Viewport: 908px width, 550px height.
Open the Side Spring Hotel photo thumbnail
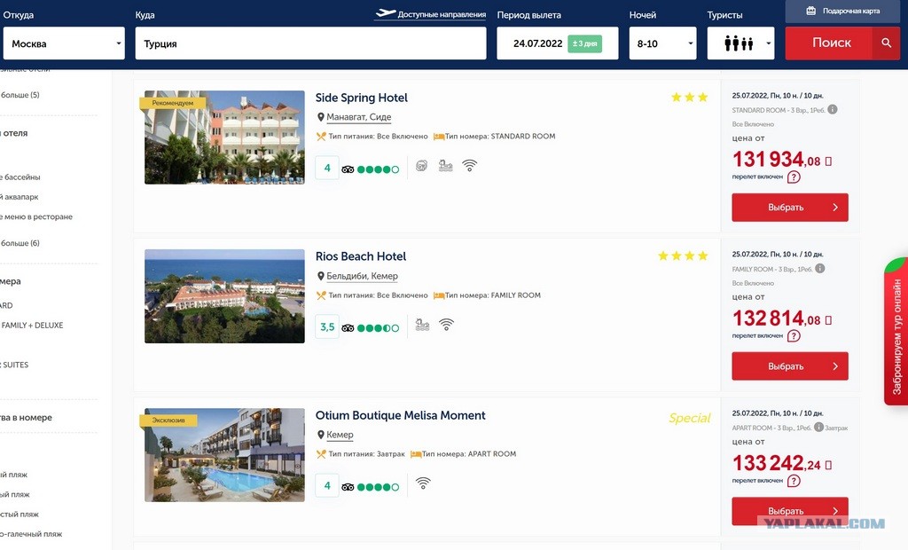click(x=224, y=137)
